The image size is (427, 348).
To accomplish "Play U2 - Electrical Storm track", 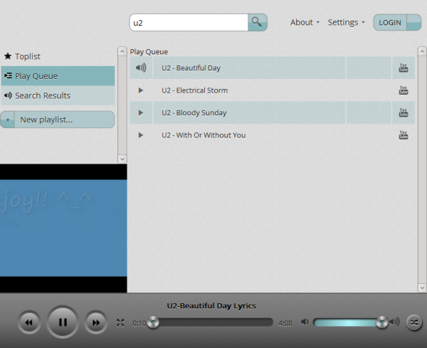I will (x=140, y=90).
